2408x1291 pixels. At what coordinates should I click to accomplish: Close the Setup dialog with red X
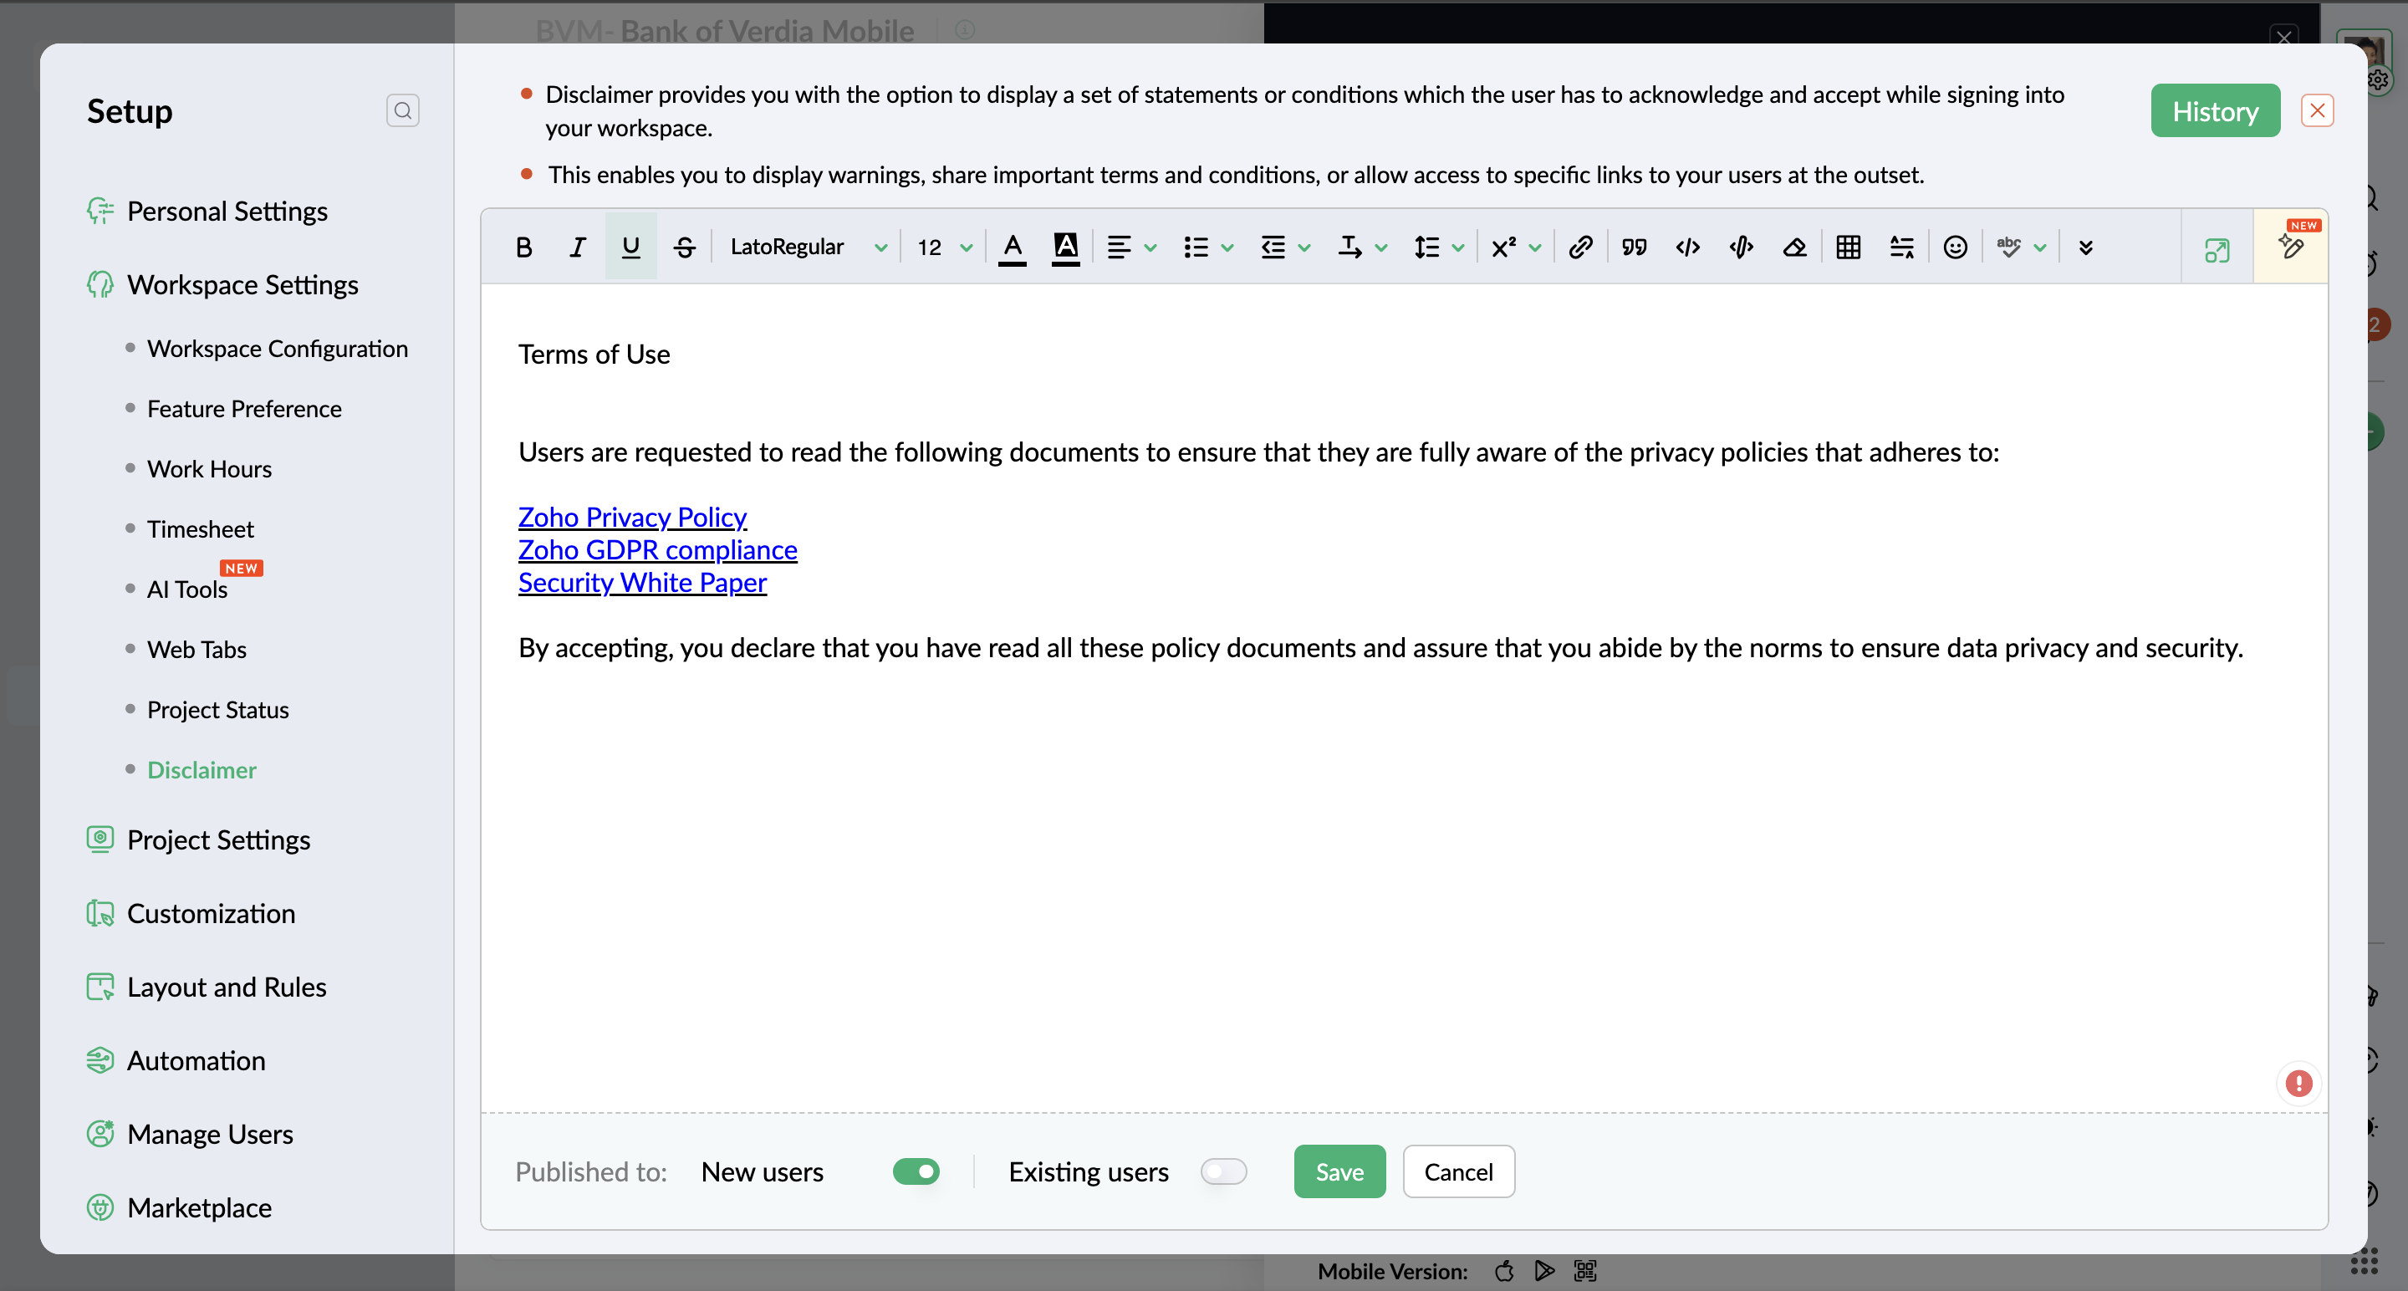coord(2316,110)
